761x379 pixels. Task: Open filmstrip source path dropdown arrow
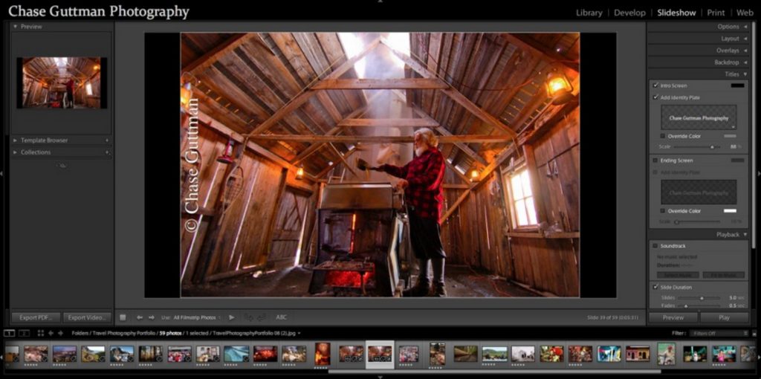(x=299, y=334)
